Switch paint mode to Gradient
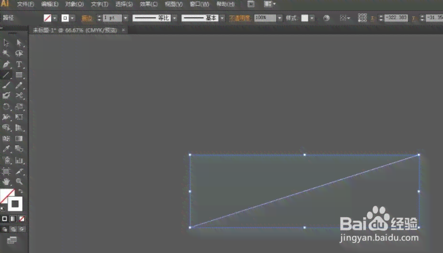This screenshot has width=443, height=253. click(13, 219)
